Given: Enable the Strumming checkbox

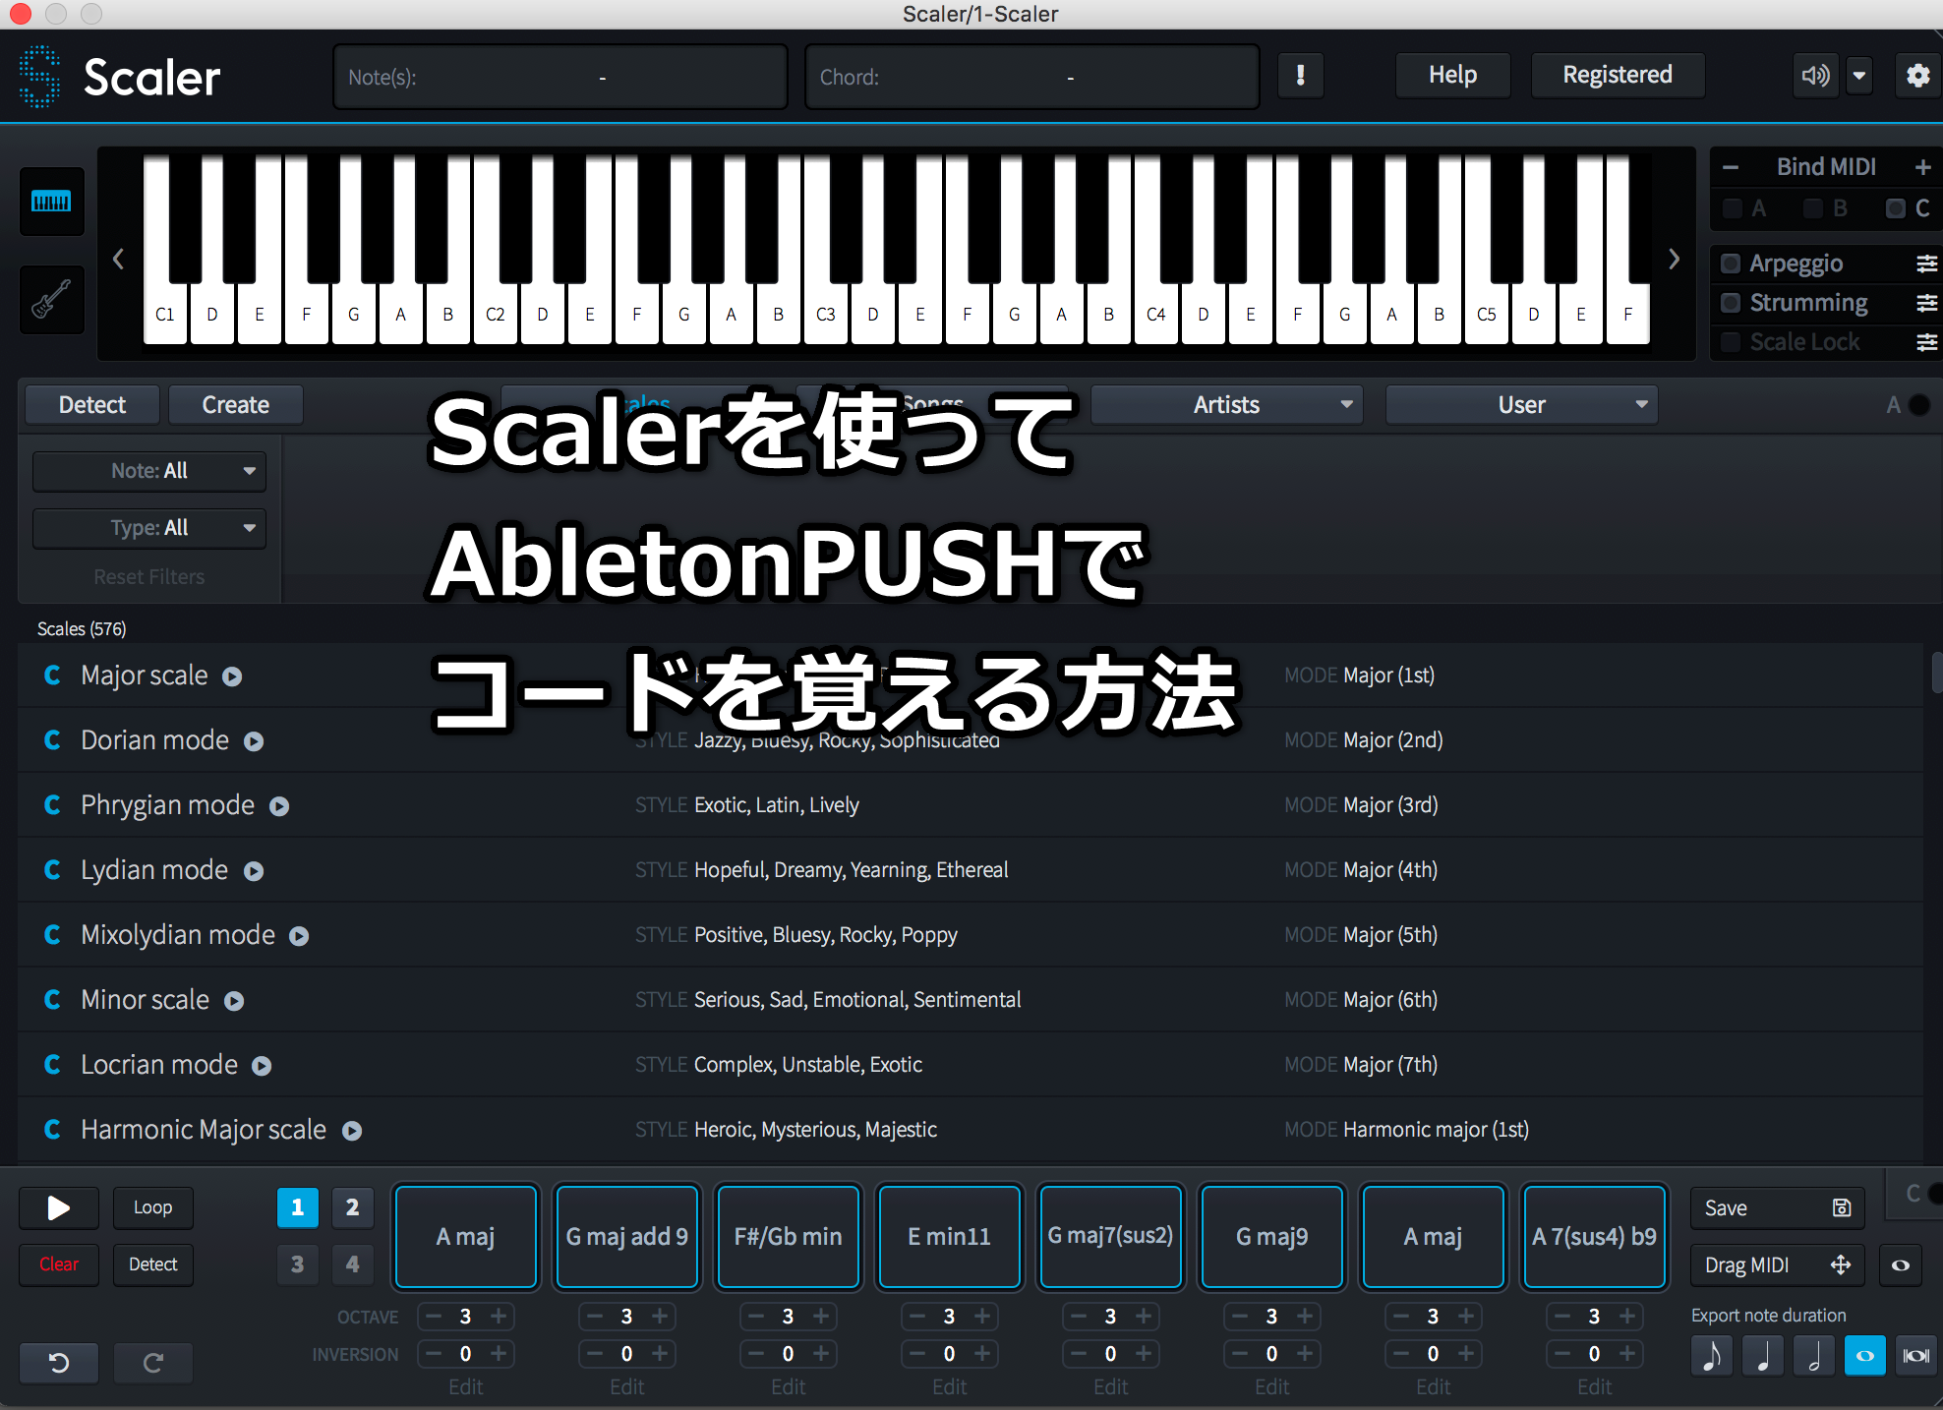Looking at the screenshot, I should 1731,303.
